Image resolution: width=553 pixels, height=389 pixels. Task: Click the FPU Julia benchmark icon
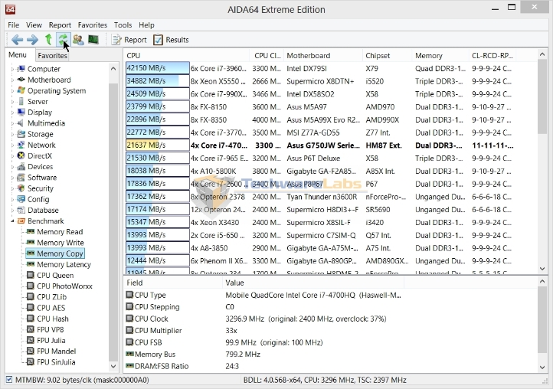[31, 340]
